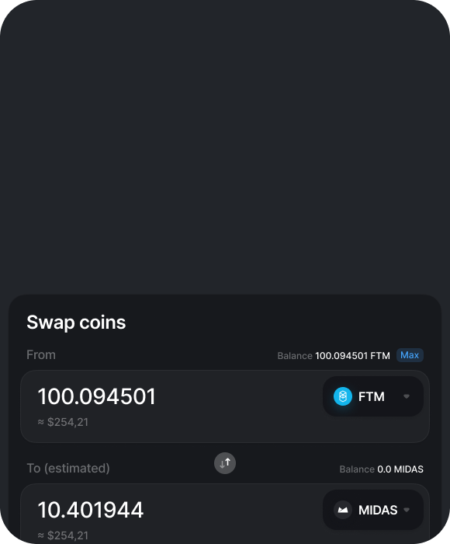Click the 0.0 MIDAS balance text

(400, 469)
